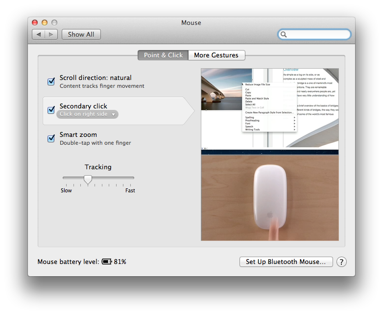The image size is (383, 315).
Task: Zoom the window using the green button
Action: (x=54, y=23)
